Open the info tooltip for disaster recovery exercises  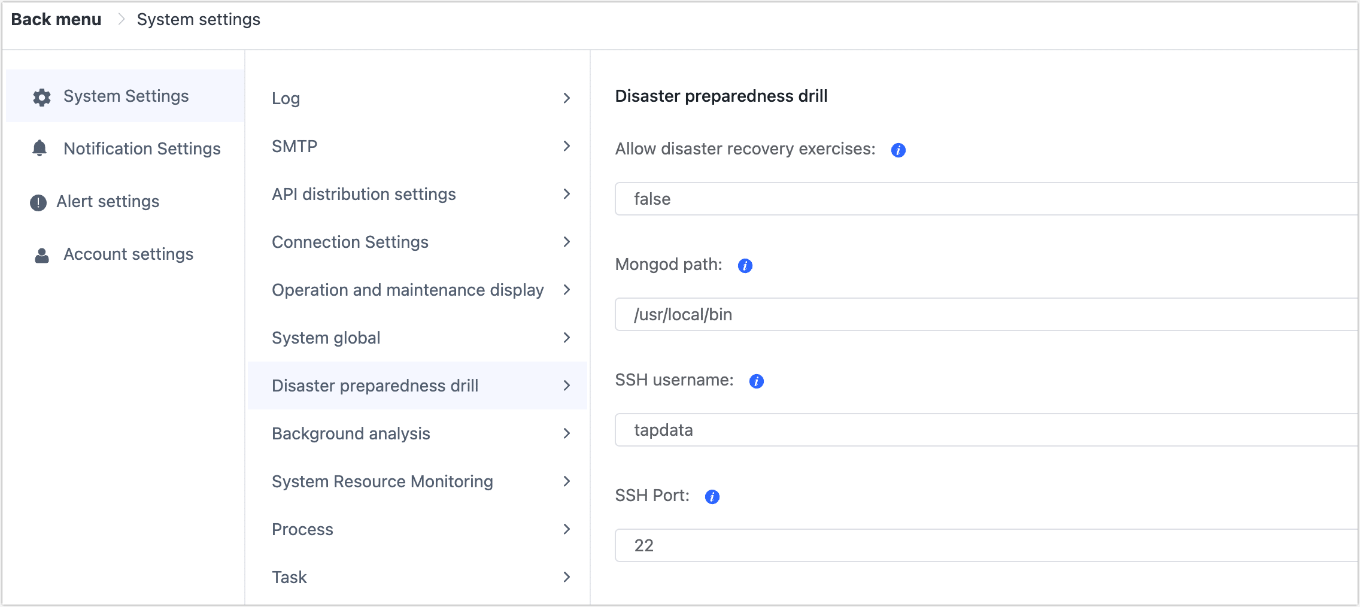(897, 150)
